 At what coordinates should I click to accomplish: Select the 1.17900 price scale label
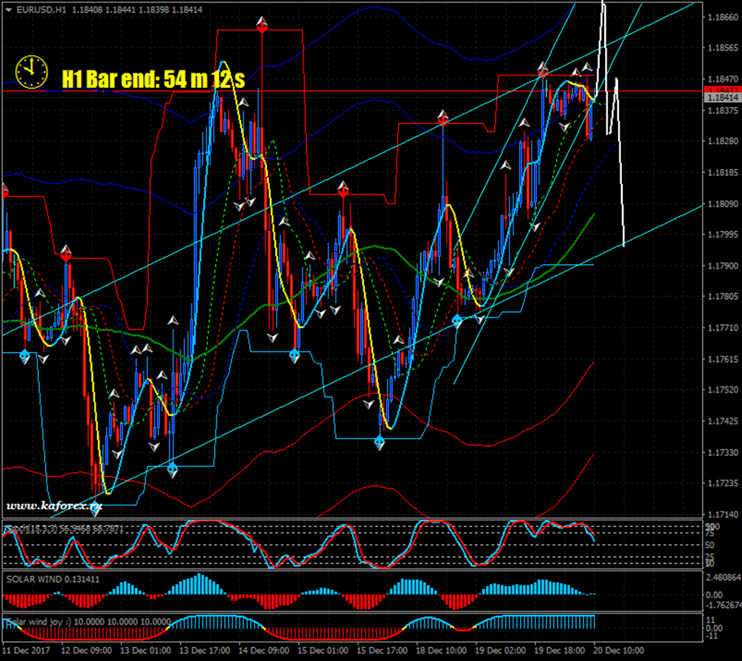[722, 265]
